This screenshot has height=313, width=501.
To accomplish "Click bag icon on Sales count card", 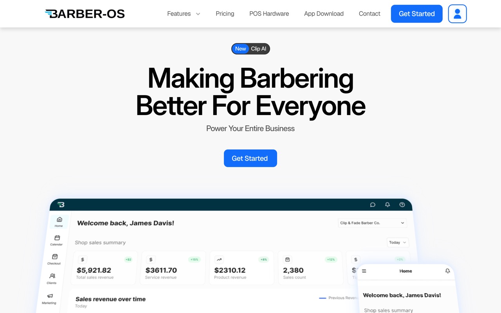I will coord(287,259).
